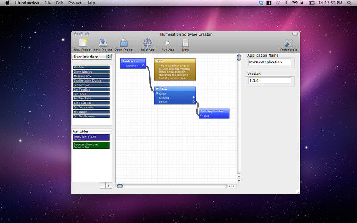Open the Project menu

point(75,3)
